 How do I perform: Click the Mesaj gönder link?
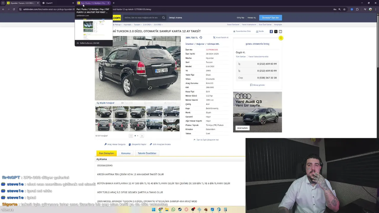(258, 85)
